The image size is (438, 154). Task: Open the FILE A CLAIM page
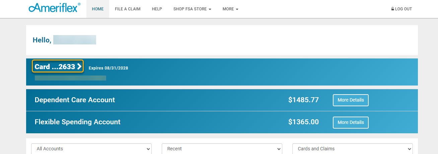coord(128,9)
